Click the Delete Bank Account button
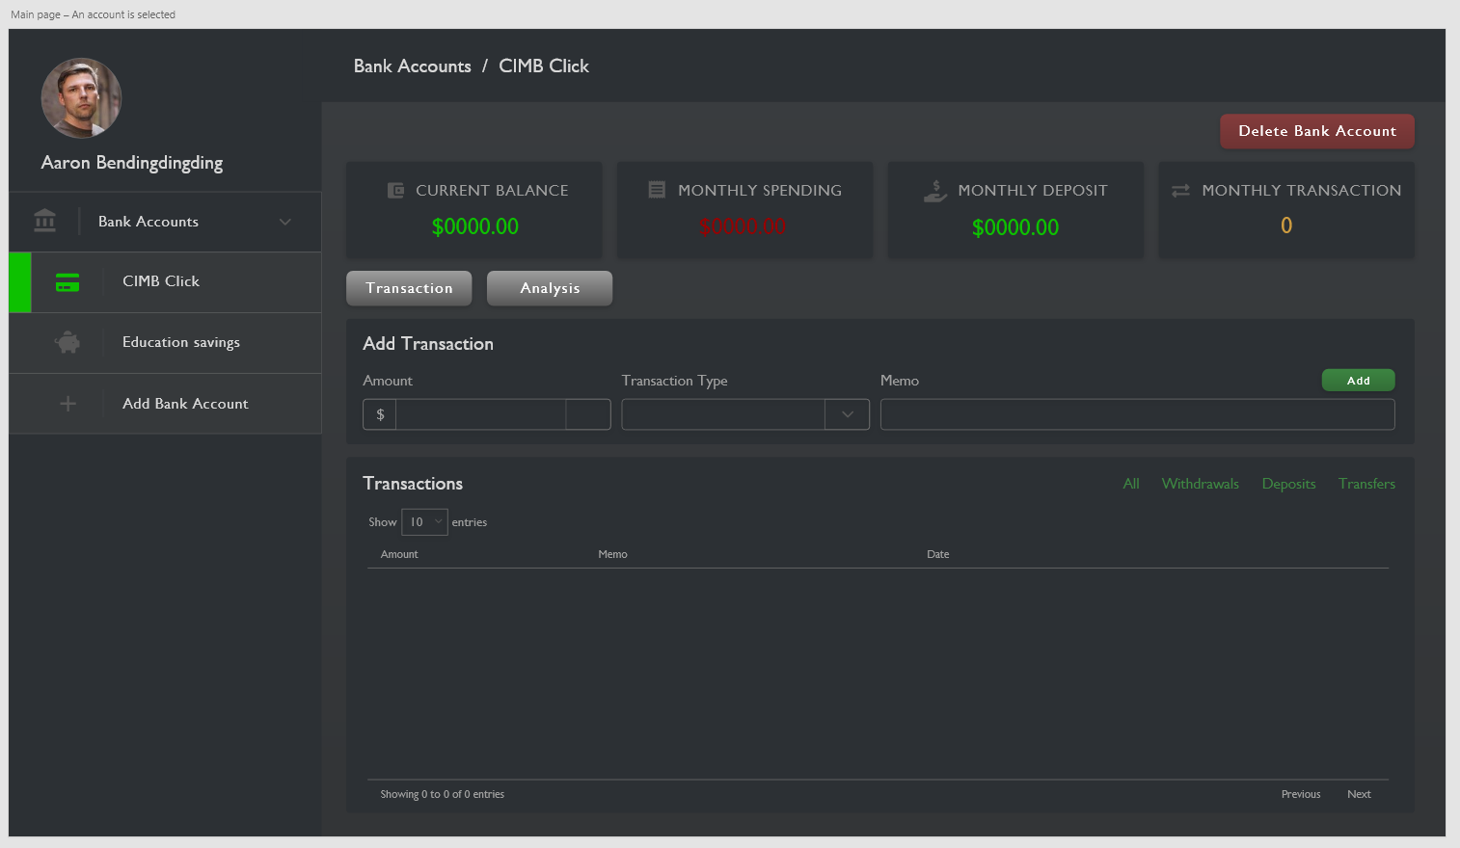Image resolution: width=1460 pixels, height=848 pixels. pyautogui.click(x=1316, y=131)
